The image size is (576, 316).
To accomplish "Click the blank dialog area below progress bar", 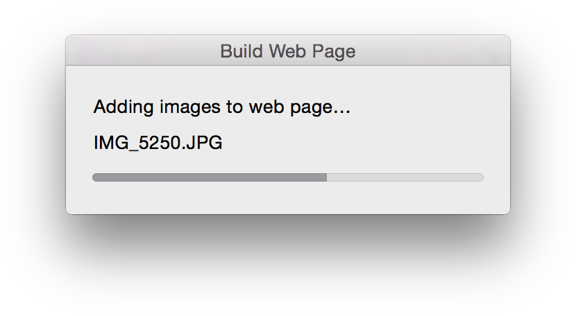I will [x=287, y=198].
